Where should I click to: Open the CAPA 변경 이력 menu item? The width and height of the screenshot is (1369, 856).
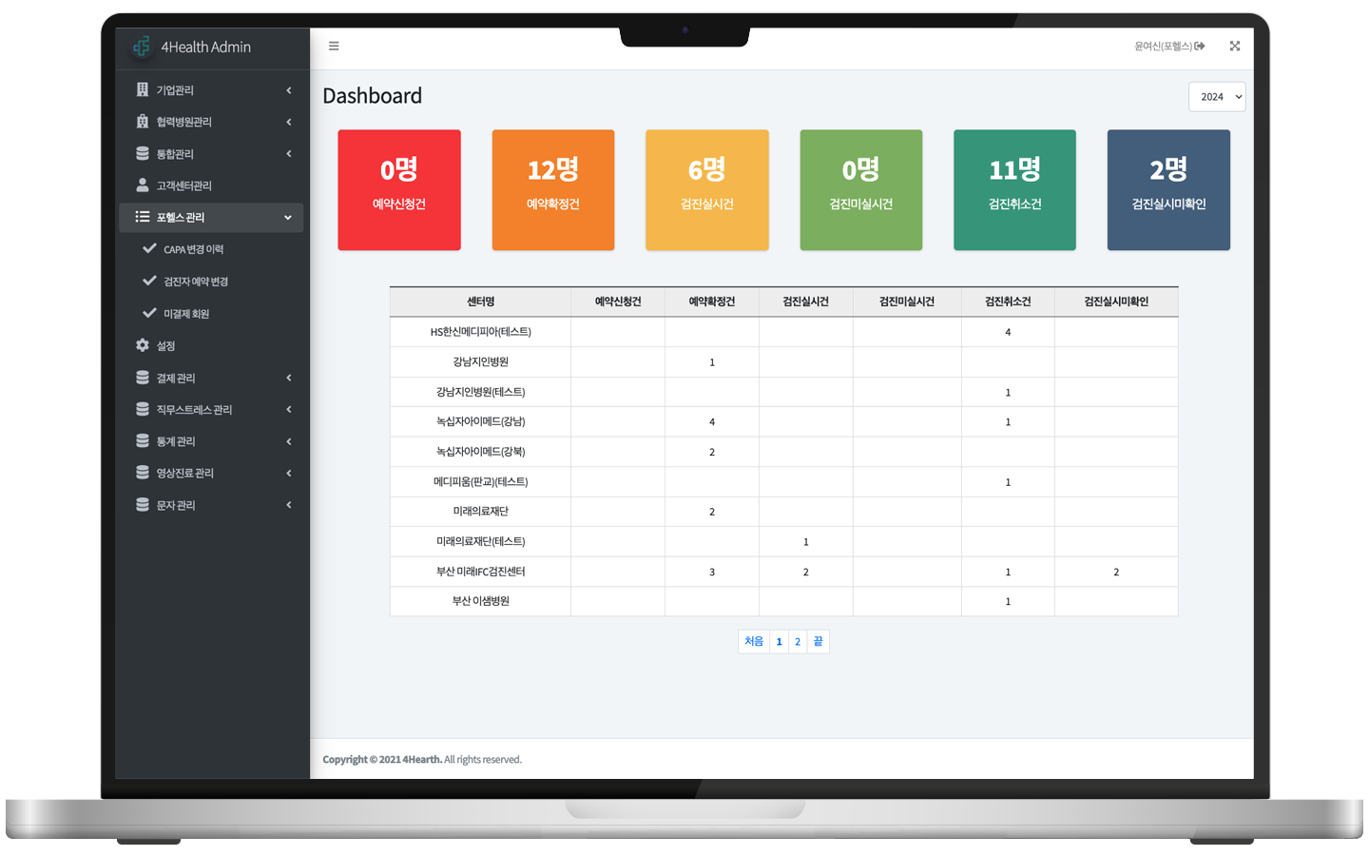[193, 249]
